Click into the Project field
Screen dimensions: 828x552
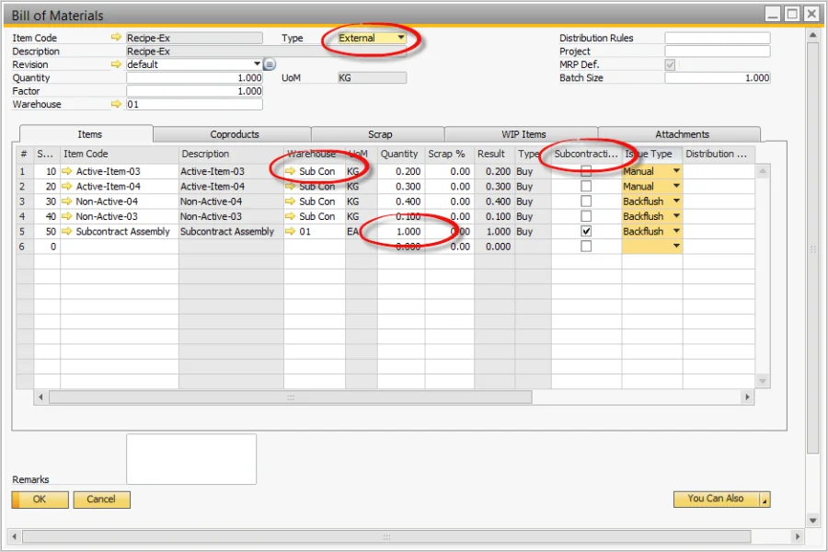tap(717, 52)
